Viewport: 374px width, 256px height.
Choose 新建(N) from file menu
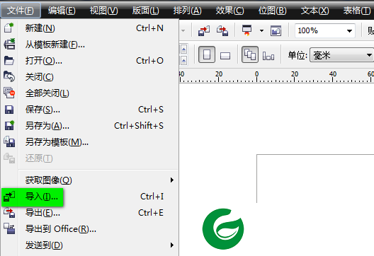coord(90,28)
